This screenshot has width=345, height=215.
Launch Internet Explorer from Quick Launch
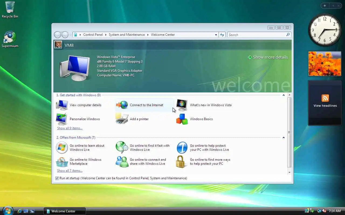19,211
